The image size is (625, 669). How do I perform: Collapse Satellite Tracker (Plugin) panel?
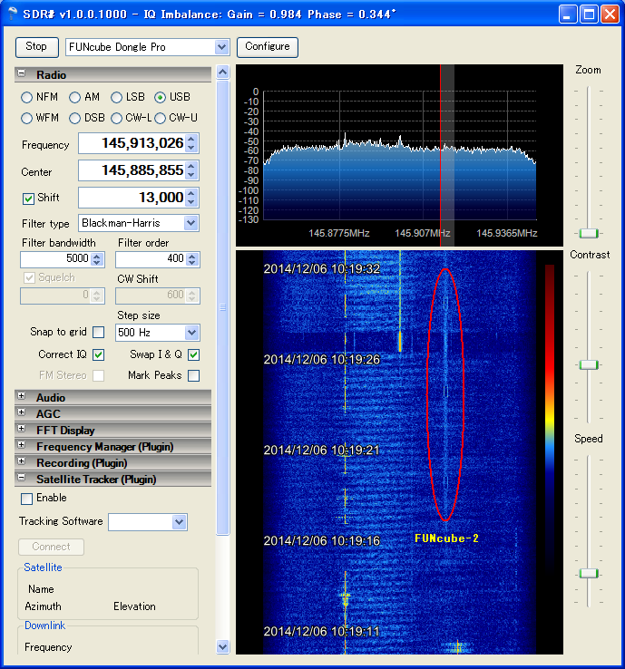22,478
